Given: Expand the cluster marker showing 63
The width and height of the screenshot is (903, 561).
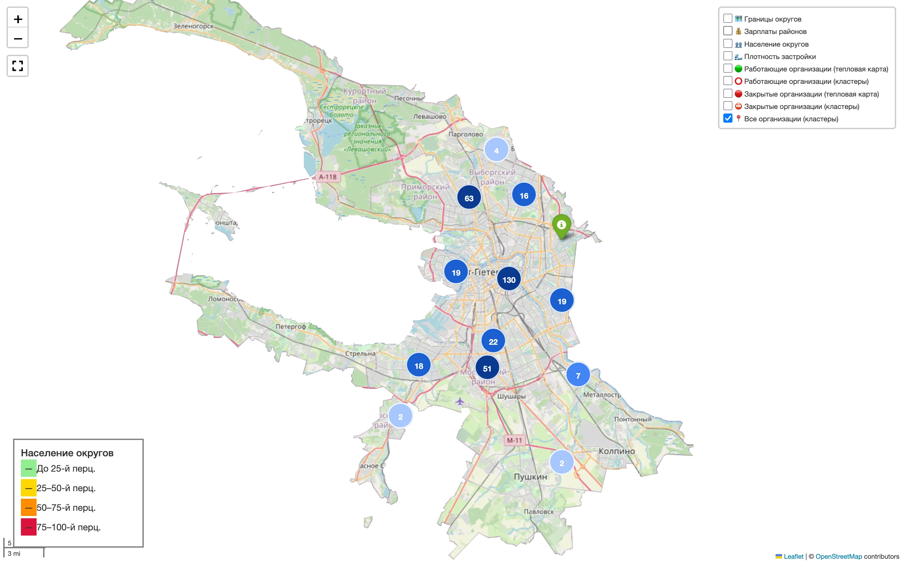Looking at the screenshot, I should click(x=469, y=198).
